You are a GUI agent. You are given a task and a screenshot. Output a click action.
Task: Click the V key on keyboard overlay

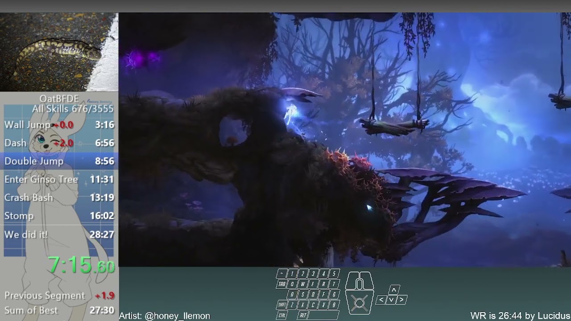point(324,305)
